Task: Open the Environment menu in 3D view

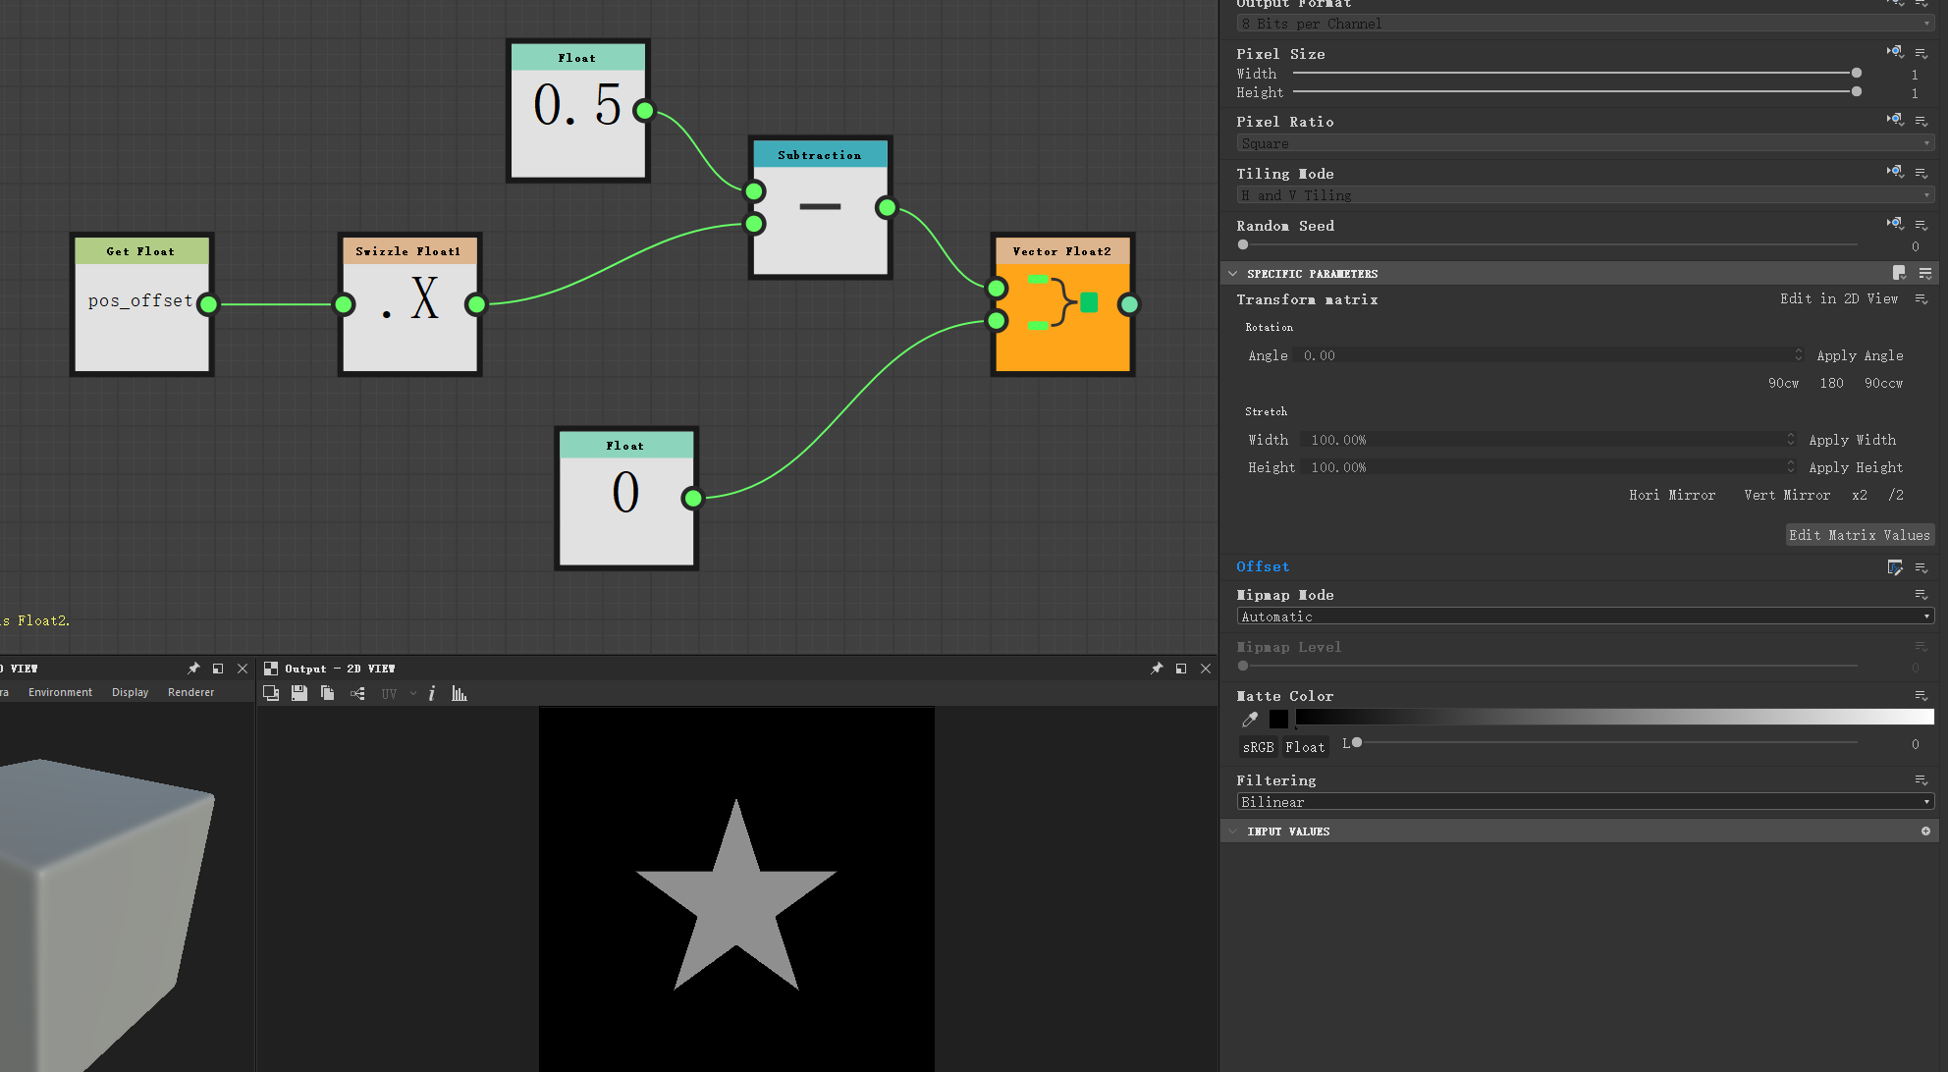Action: pos(60,692)
